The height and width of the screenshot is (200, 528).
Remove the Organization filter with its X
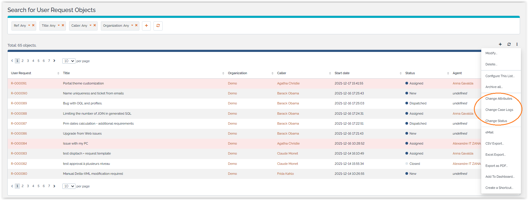[136, 26]
